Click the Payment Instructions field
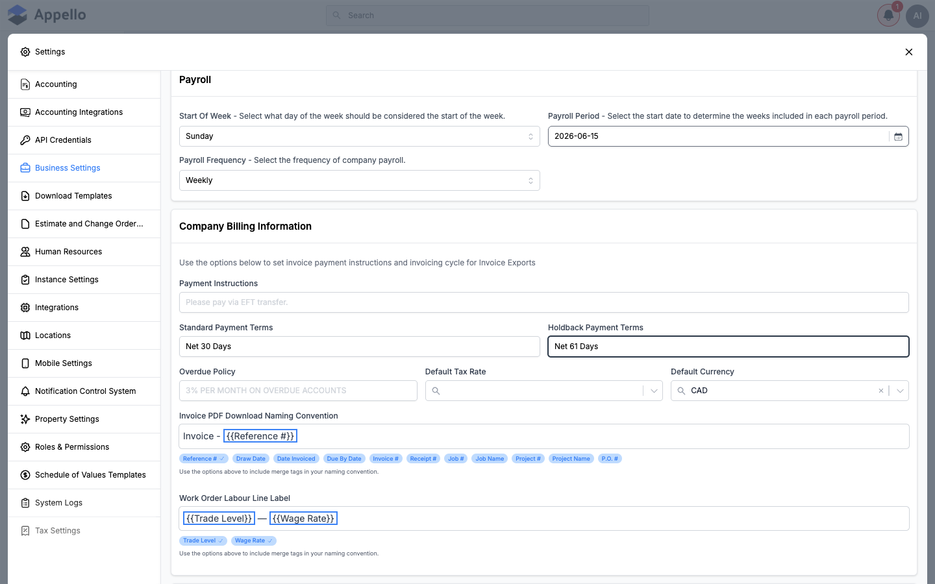Viewport: 935px width, 584px height. (544, 302)
